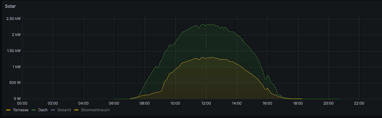Image resolution: width=382 pixels, height=118 pixels.
Task: Open the Solar panel title menu
Action: pyautogui.click(x=11, y=6)
